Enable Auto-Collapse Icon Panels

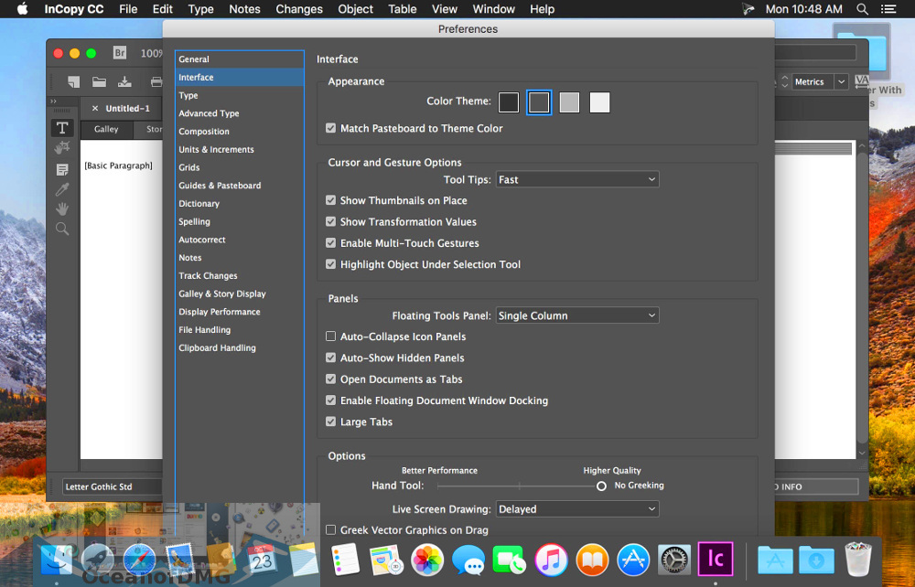(330, 336)
